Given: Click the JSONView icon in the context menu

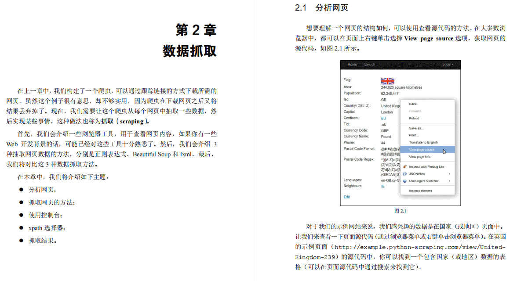Looking at the screenshot, I should click(405, 174).
